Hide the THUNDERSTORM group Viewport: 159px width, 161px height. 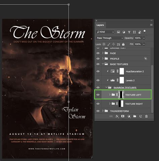pos(98,111)
